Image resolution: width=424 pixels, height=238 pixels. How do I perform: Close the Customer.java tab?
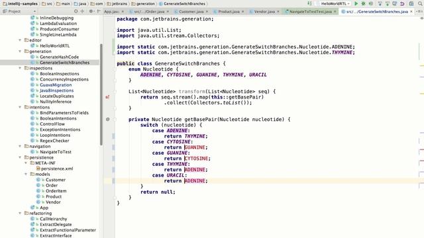[x=207, y=12]
